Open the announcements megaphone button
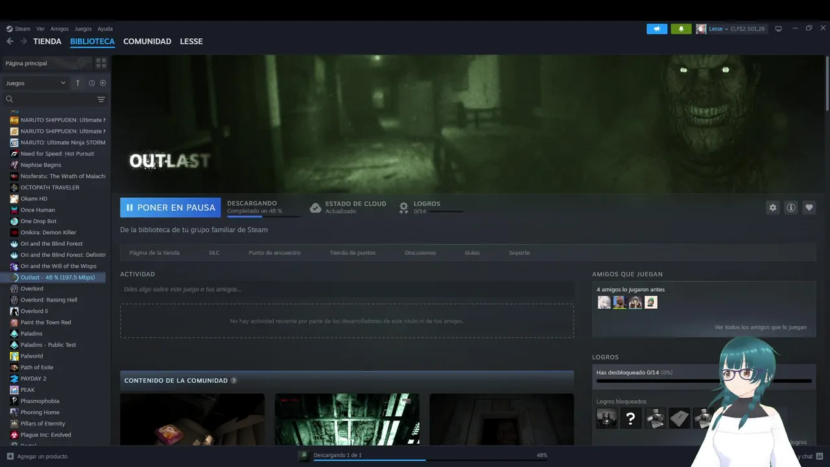This screenshot has height=467, width=830. point(657,29)
